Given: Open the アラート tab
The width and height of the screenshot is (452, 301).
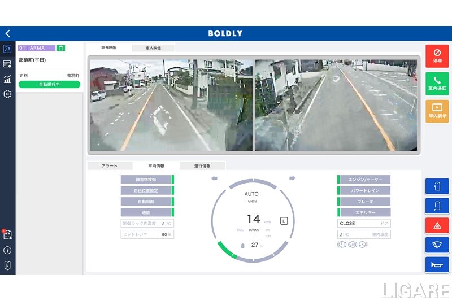Looking at the screenshot, I should [x=109, y=166].
